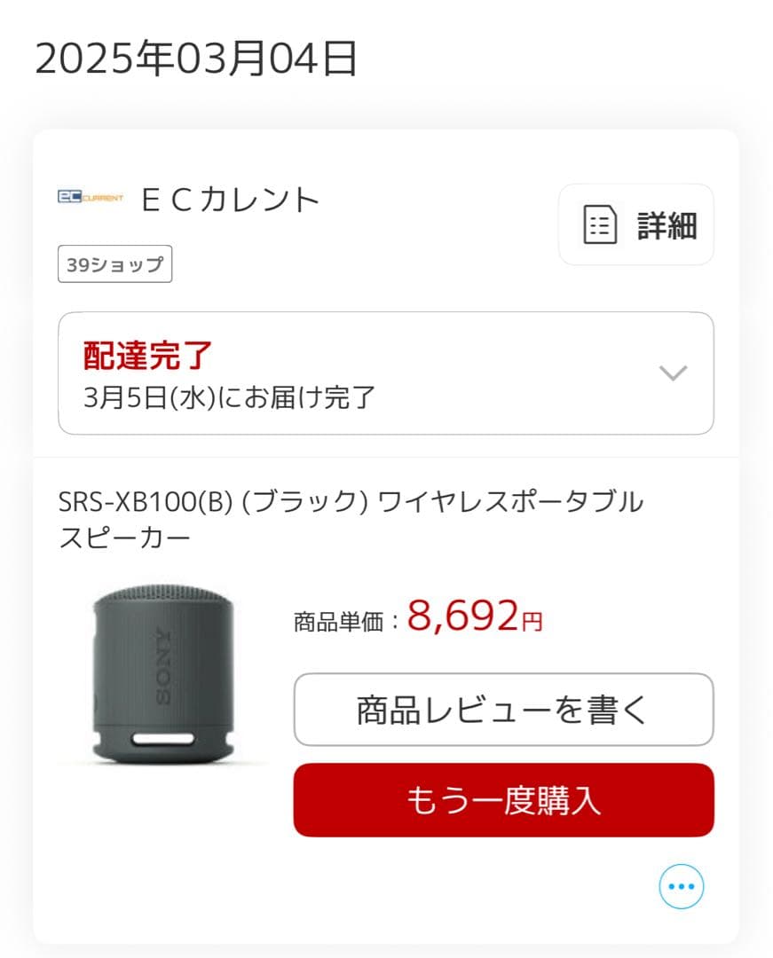Open the ECカレント shop page
The image size is (773, 958).
(230, 200)
